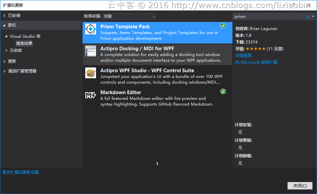Open the 详细信息 link

[244, 55]
